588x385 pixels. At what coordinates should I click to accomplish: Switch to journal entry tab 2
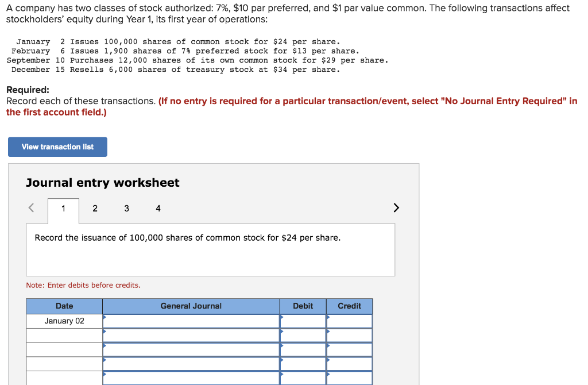[x=95, y=209]
